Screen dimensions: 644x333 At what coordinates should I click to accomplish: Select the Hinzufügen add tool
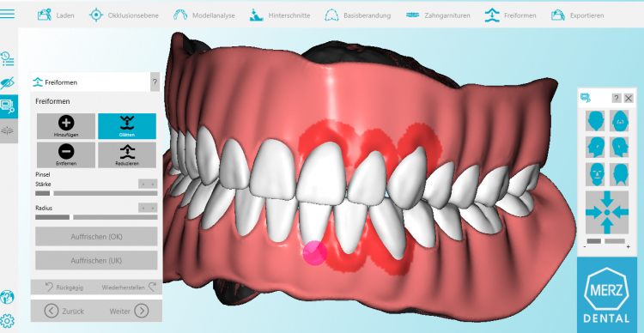pyautogui.click(x=66, y=126)
